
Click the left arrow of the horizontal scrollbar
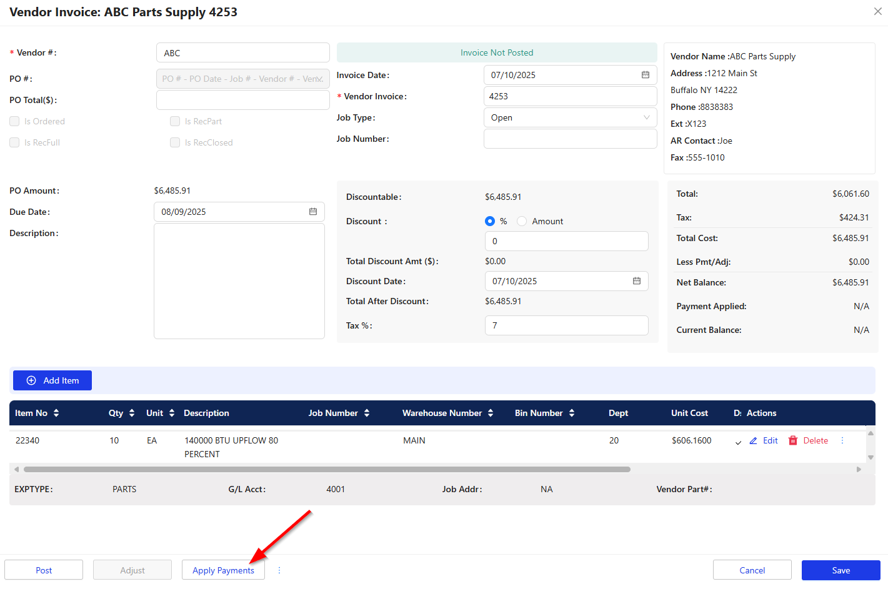[x=16, y=469]
